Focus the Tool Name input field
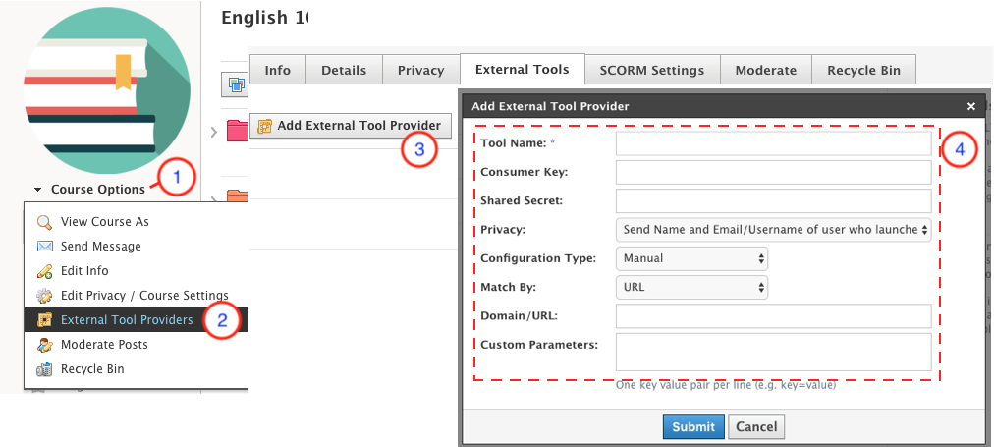The width and height of the screenshot is (994, 447). tap(773, 144)
